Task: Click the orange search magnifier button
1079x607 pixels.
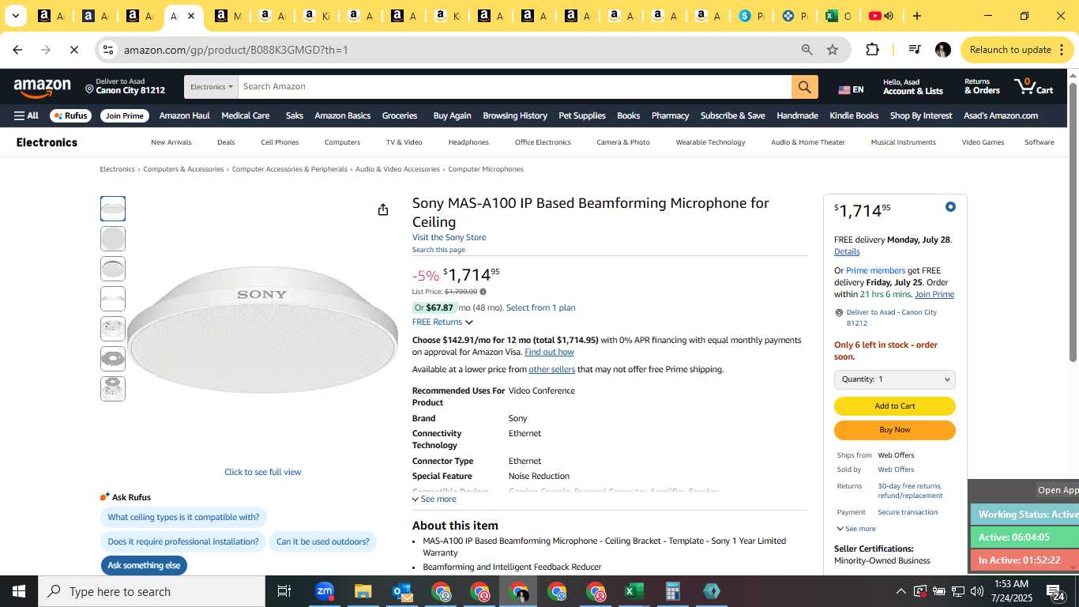Action: (804, 87)
